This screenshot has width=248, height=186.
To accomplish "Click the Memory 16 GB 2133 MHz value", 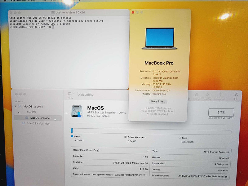I will tap(162, 86).
